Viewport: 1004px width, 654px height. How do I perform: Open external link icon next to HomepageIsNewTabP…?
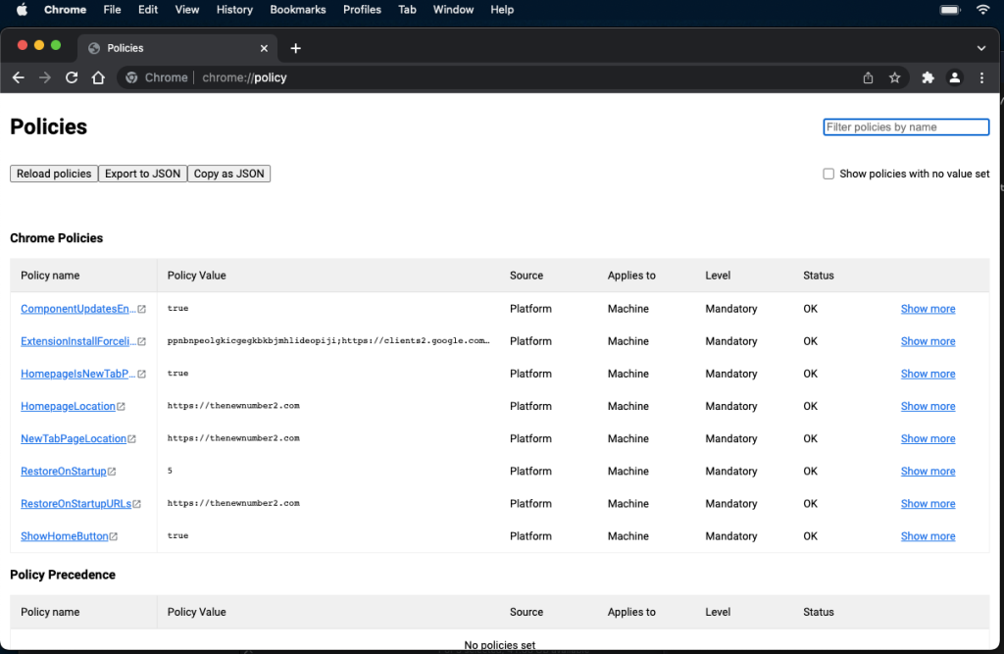[141, 375]
